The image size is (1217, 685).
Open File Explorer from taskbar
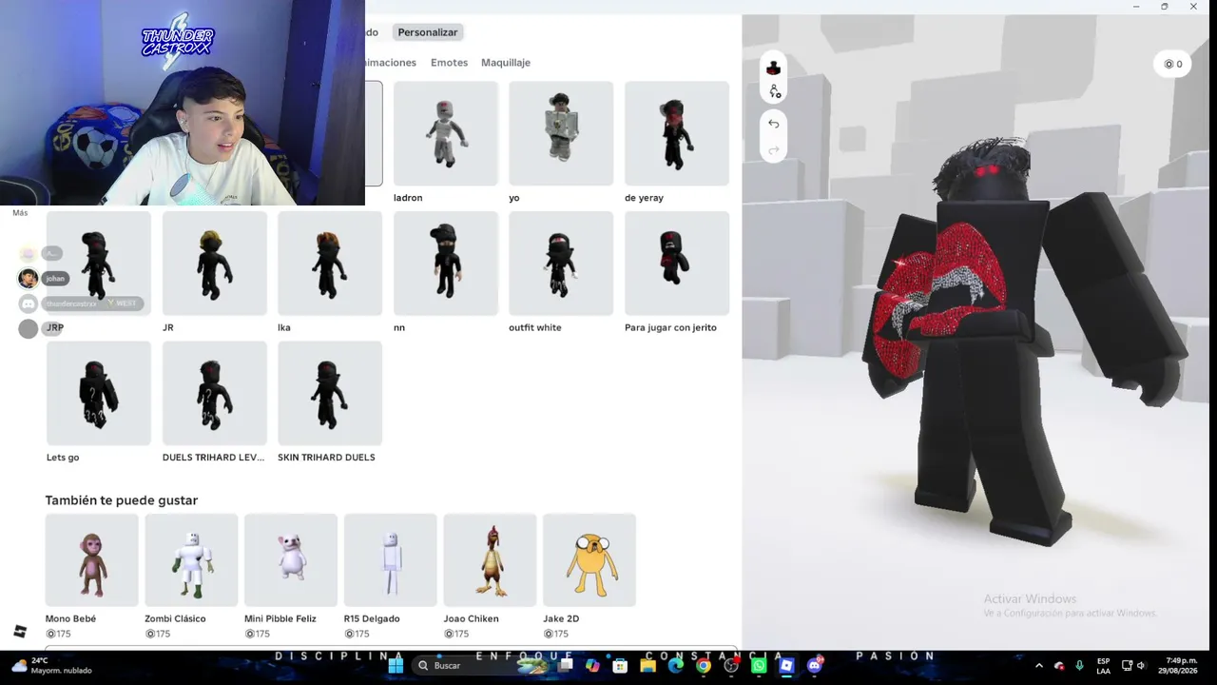(647, 666)
